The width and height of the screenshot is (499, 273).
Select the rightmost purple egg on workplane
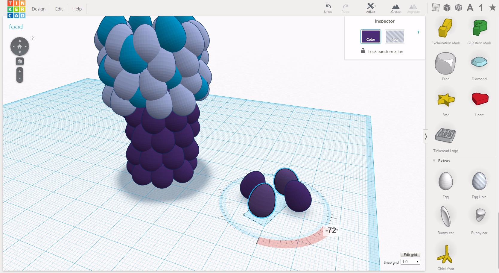(x=298, y=196)
